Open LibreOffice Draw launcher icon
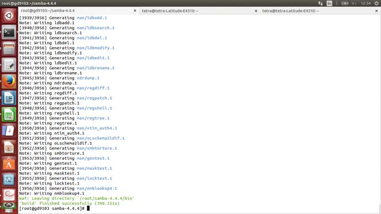 click(x=9, y=131)
